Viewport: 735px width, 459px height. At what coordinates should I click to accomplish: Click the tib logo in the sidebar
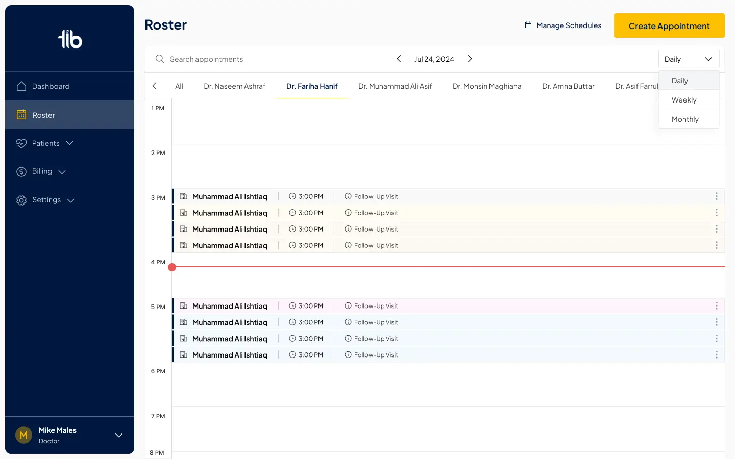[x=70, y=39]
